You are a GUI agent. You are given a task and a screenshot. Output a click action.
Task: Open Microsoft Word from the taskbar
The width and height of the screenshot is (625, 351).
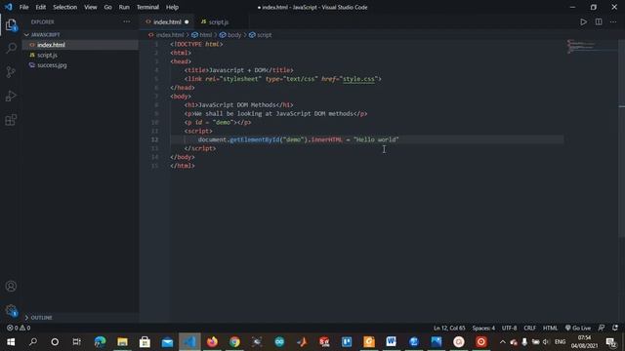click(391, 342)
